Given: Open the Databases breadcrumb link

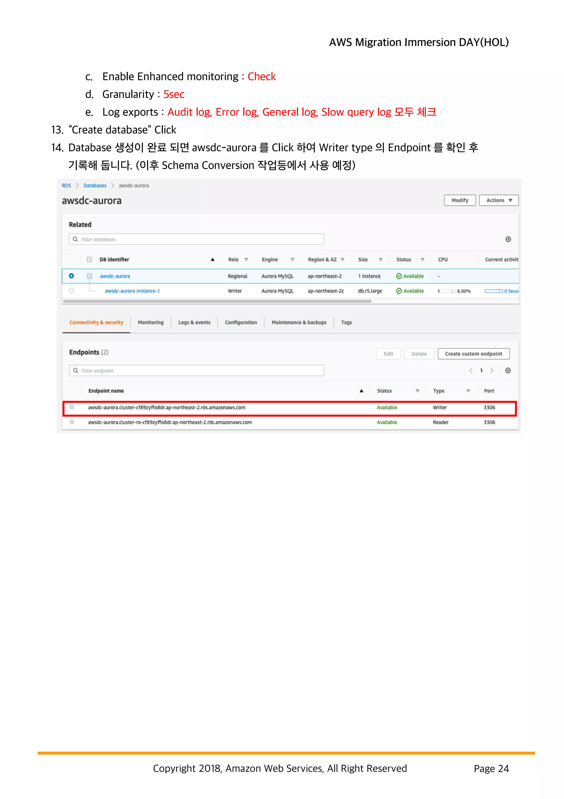Looking at the screenshot, I should point(95,186).
